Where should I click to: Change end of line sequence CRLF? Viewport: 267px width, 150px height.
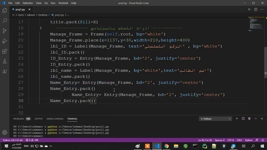239,140
